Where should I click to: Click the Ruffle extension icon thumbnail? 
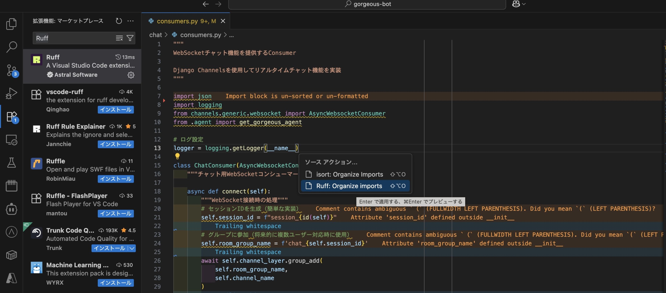pos(36,164)
